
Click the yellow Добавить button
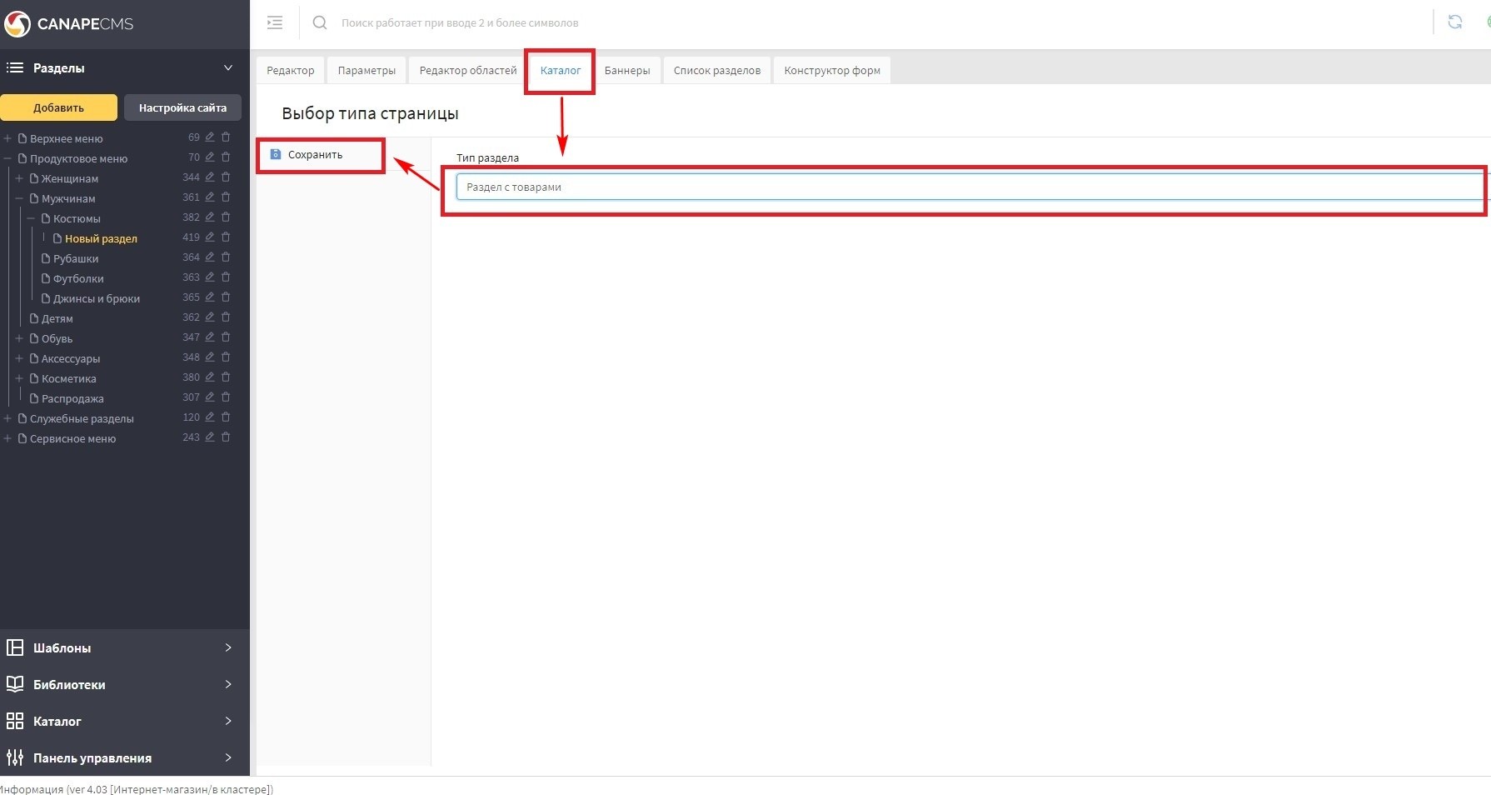58,107
